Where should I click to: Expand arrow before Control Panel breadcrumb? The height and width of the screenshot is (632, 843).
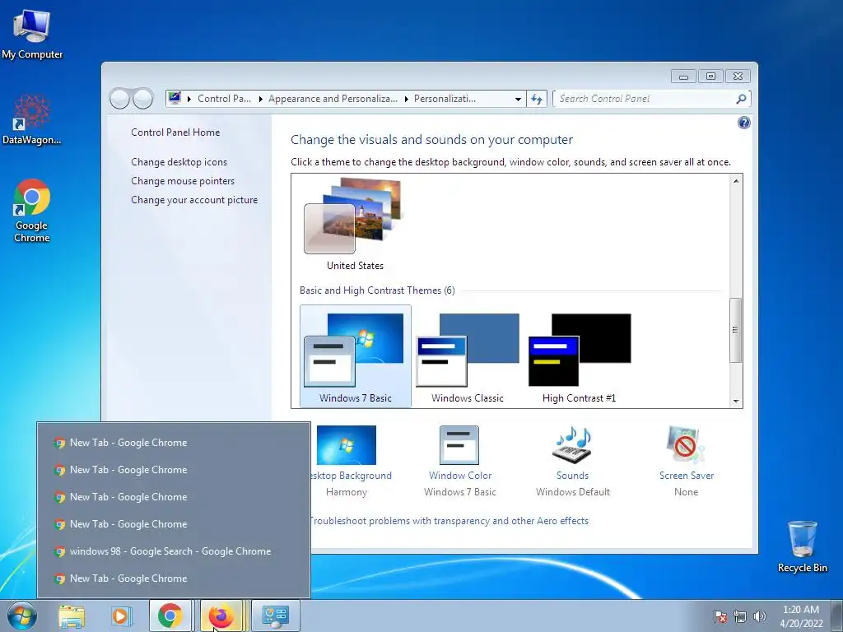[189, 99]
